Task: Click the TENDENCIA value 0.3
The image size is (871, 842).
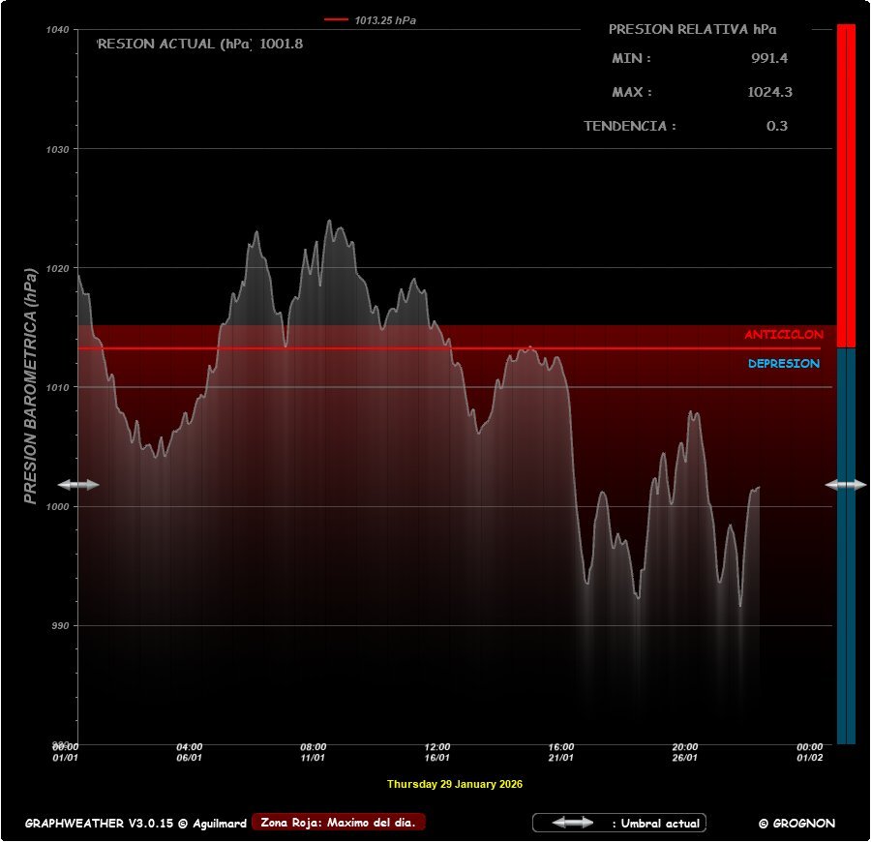Action: pos(776,126)
